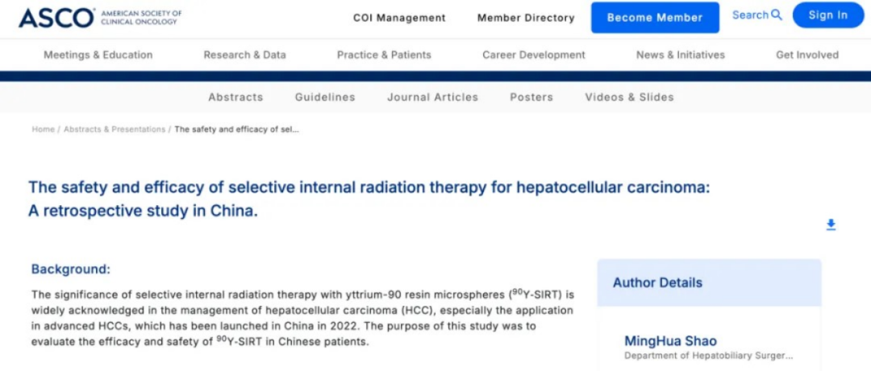The width and height of the screenshot is (871, 371).
Task: Download the abstract via download icon
Action: click(x=831, y=225)
